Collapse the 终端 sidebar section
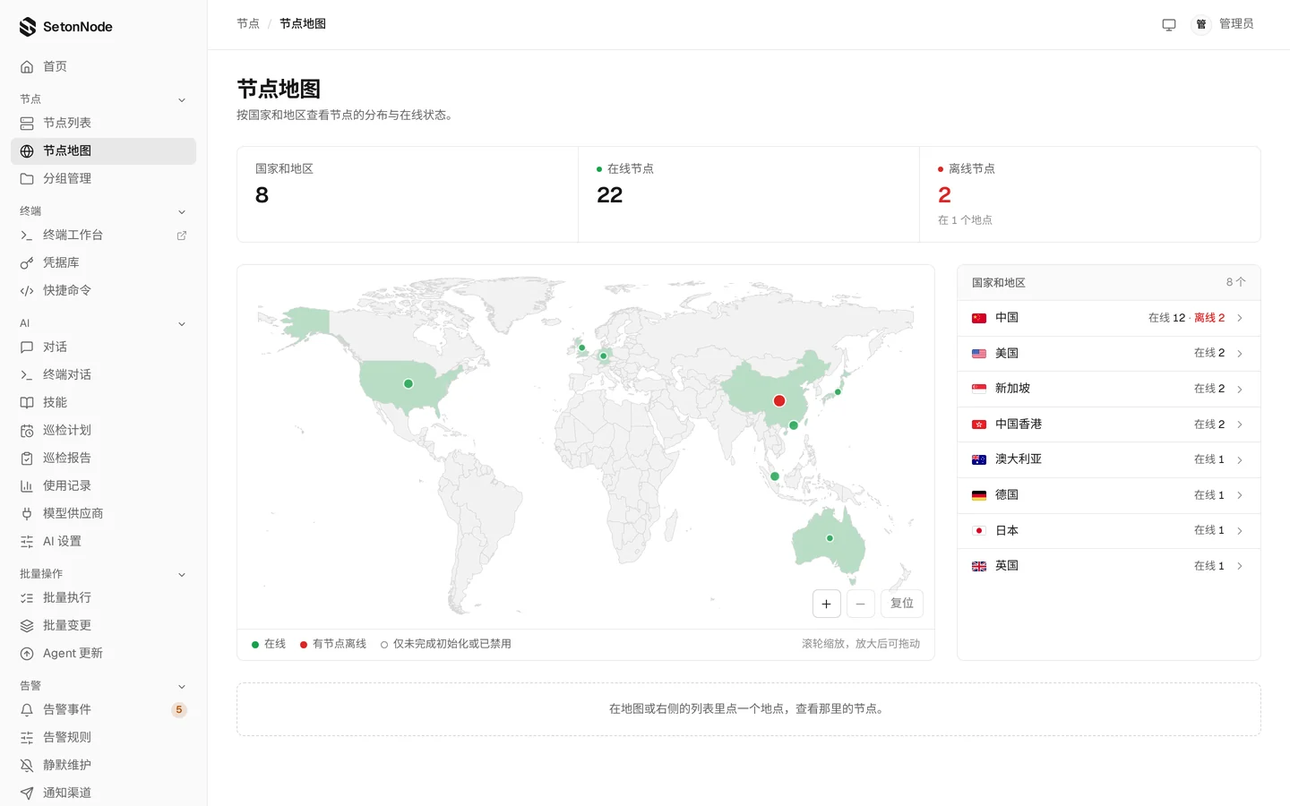Screen dimensions: 1290x806 click(182, 212)
